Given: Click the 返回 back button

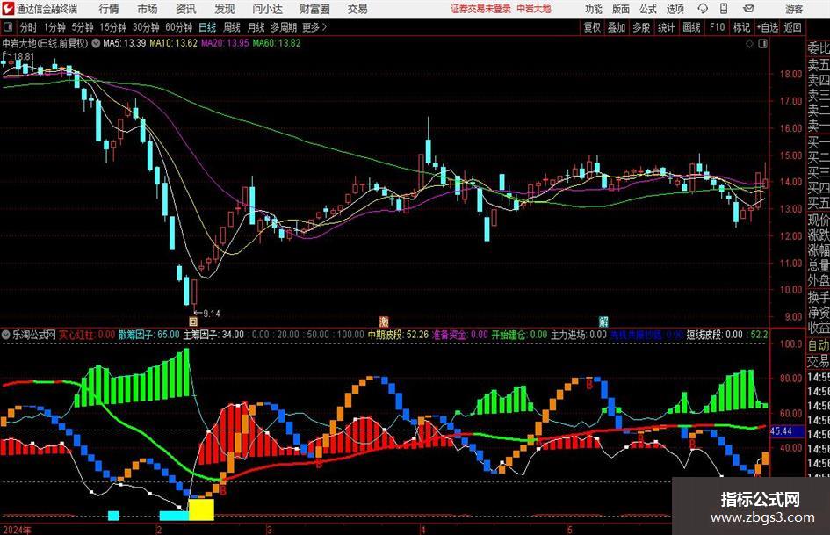Looking at the screenshot, I should point(792,27).
